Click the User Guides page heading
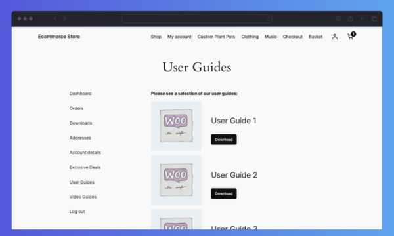This screenshot has width=394, height=236. (x=197, y=68)
